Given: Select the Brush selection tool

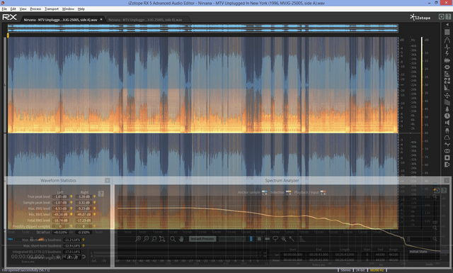Looking at the screenshot, I should click(x=284, y=239).
